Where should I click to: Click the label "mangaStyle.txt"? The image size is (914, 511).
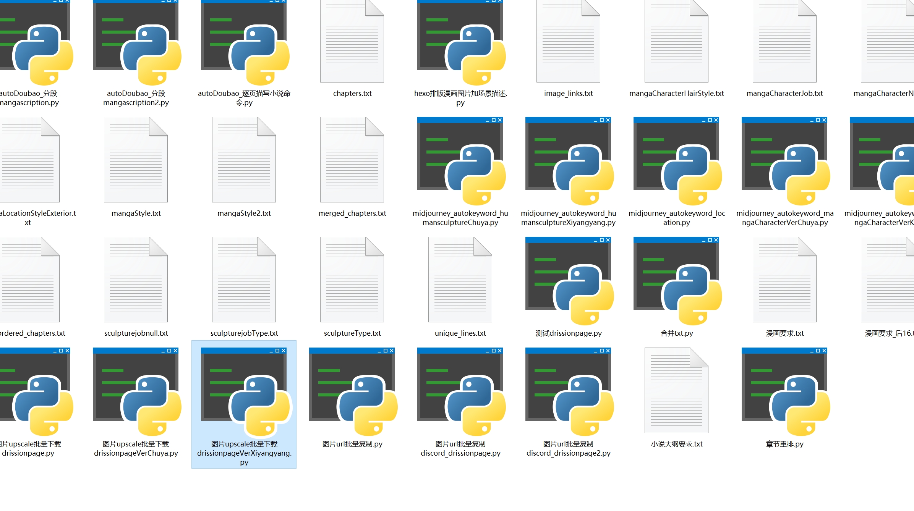(136, 213)
